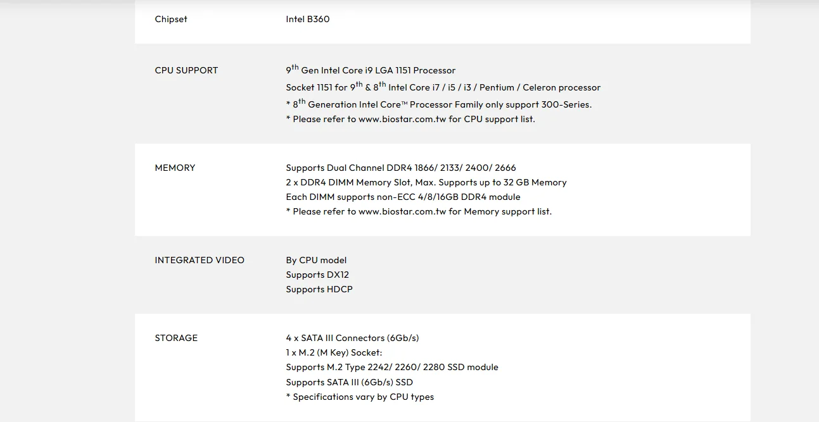Open the Memory support list reference line

point(419,211)
